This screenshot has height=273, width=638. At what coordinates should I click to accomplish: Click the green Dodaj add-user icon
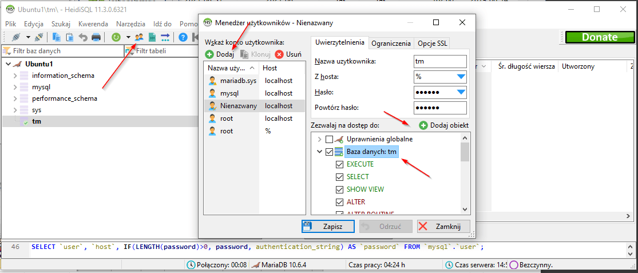(209, 54)
